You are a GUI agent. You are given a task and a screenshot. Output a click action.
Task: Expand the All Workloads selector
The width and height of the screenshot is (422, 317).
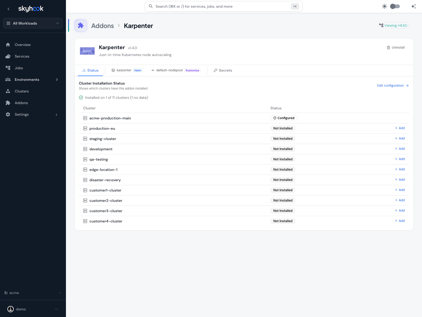click(33, 23)
